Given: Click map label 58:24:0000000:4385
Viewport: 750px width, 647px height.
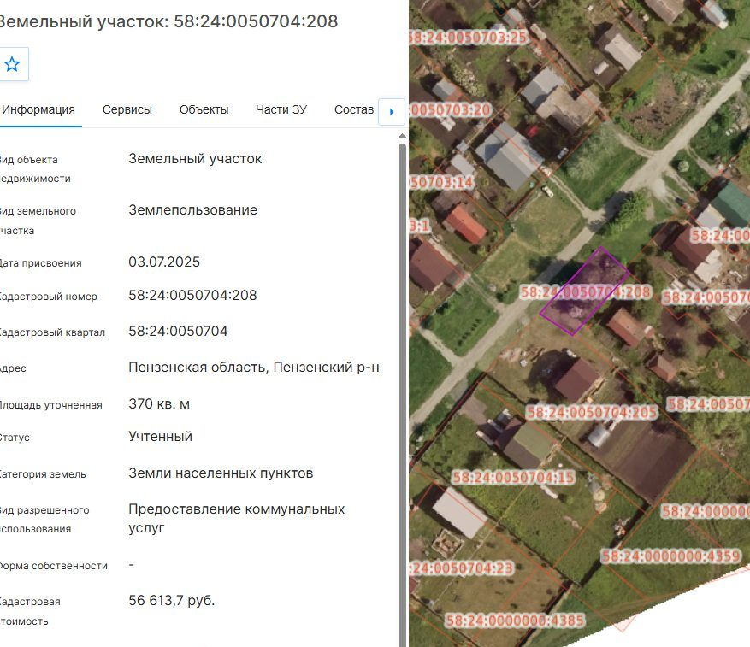Looking at the screenshot, I should click(515, 621).
